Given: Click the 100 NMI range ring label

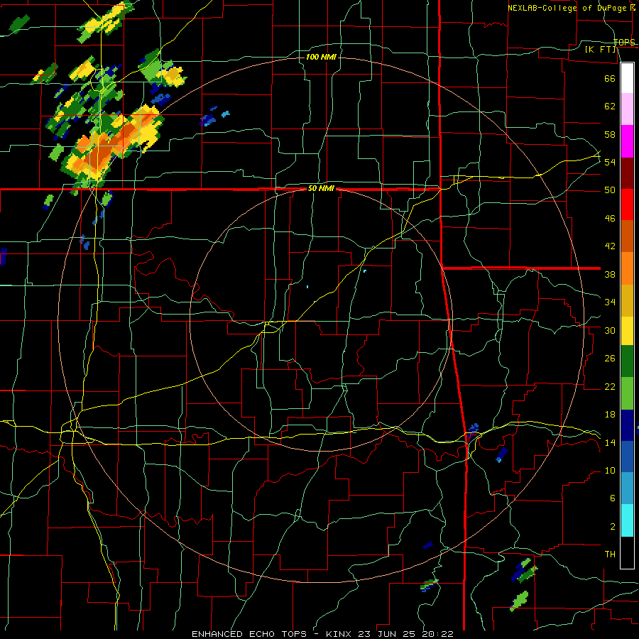Looking at the screenshot, I should (x=321, y=57).
